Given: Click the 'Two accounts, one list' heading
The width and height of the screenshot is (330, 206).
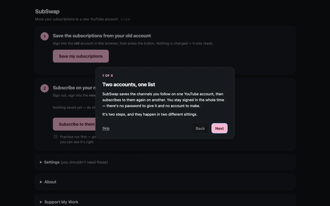Looking at the screenshot, I should point(129,84).
